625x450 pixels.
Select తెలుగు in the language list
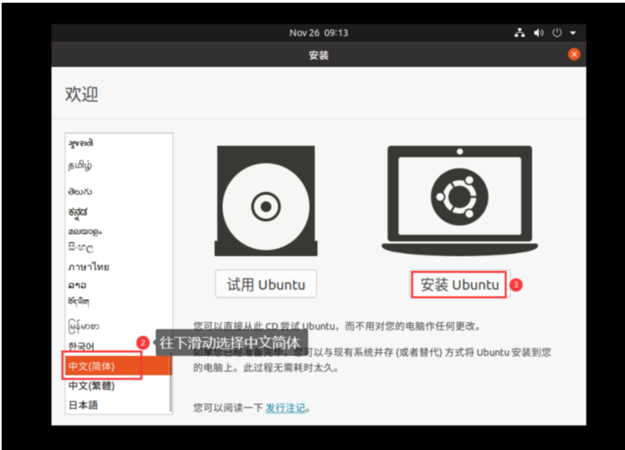pyautogui.click(x=118, y=192)
